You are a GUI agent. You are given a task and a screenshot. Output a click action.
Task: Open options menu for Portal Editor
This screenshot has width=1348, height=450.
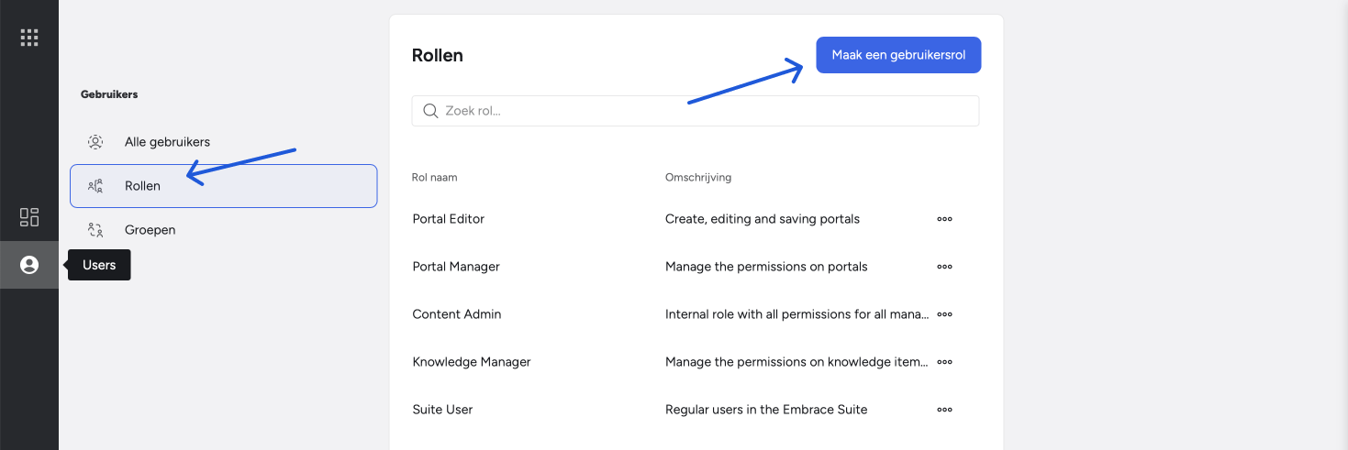point(944,219)
